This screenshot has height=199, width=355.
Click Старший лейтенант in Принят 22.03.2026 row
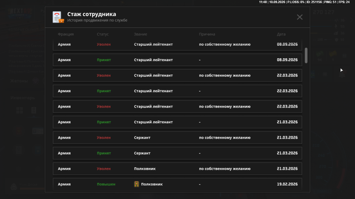(153, 91)
